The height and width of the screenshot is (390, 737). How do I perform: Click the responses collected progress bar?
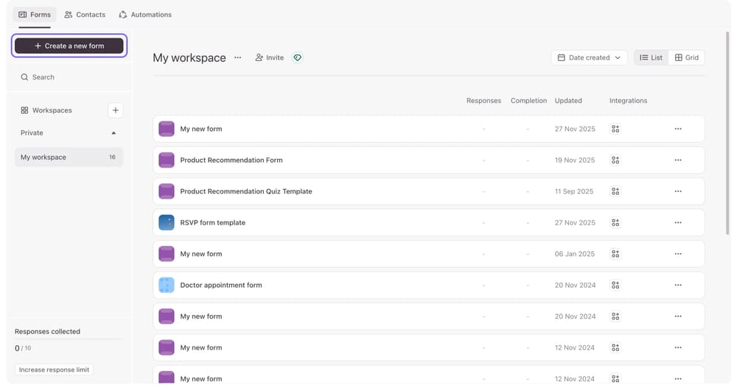[x=69, y=340]
